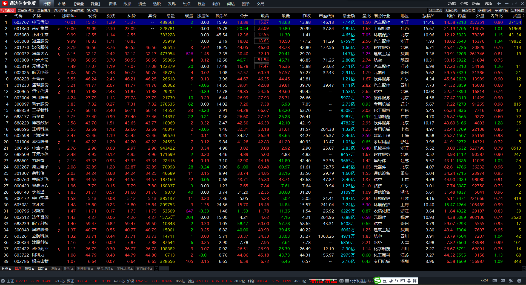Click the 上证 index value 3122.17

[x=21, y=281]
